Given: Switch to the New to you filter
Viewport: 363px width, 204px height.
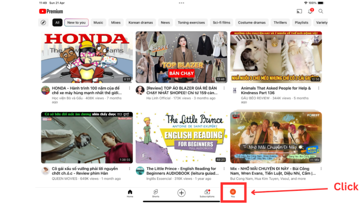Looking at the screenshot, I should (x=76, y=22).
